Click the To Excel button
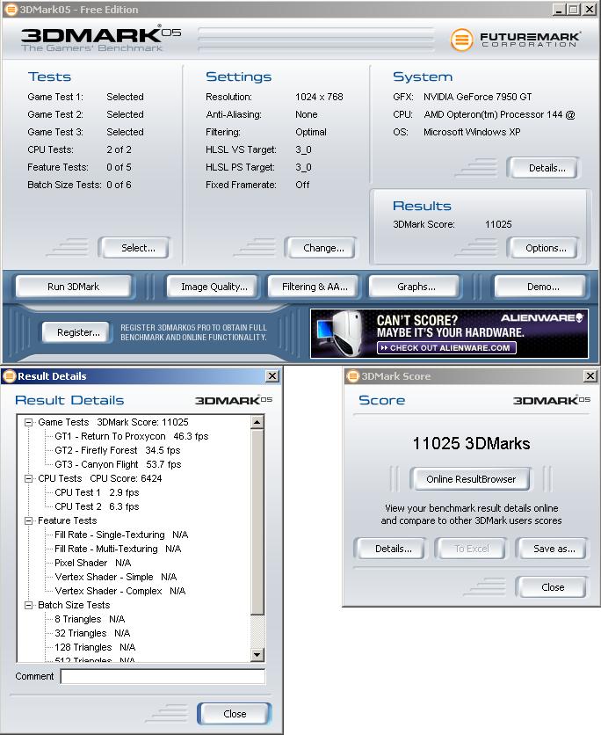Viewport: 601px width, 735px height. pyautogui.click(x=470, y=549)
